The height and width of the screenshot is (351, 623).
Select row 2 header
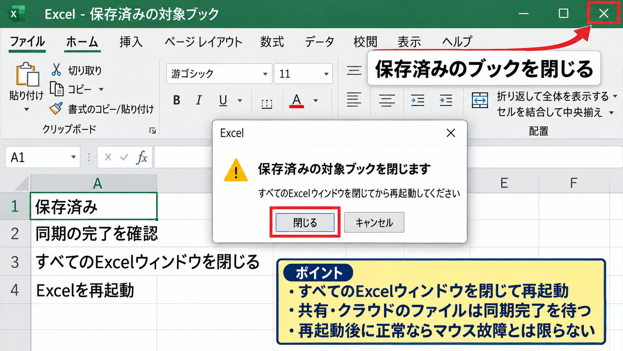coord(15,234)
